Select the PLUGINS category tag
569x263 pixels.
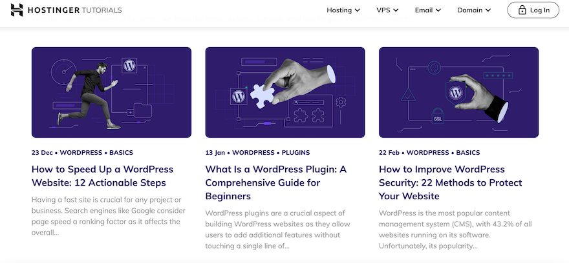pos(295,153)
